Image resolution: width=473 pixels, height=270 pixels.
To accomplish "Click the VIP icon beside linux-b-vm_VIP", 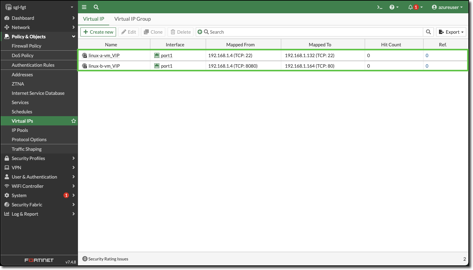I will tap(84, 66).
